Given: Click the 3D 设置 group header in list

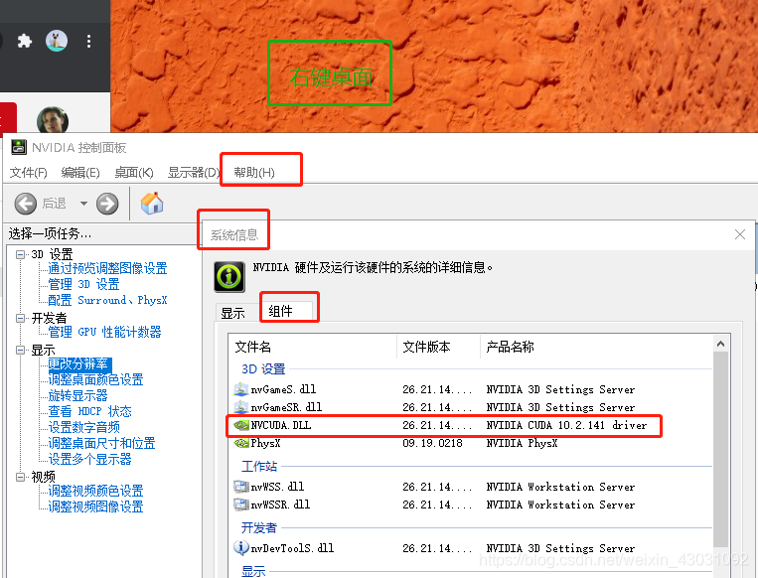Looking at the screenshot, I should 263,369.
